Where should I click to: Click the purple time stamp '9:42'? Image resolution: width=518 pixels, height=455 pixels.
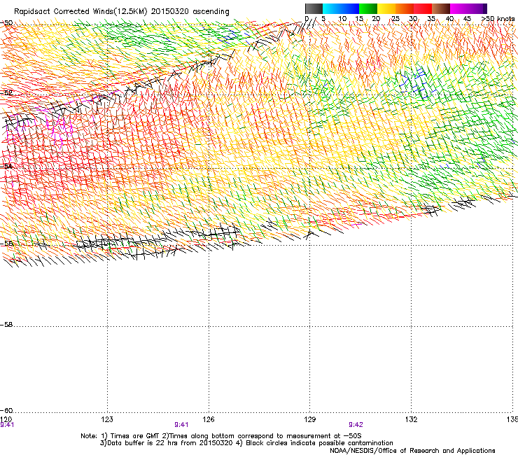click(356, 425)
